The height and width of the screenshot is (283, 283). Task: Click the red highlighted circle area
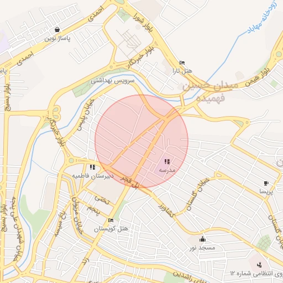141,141
